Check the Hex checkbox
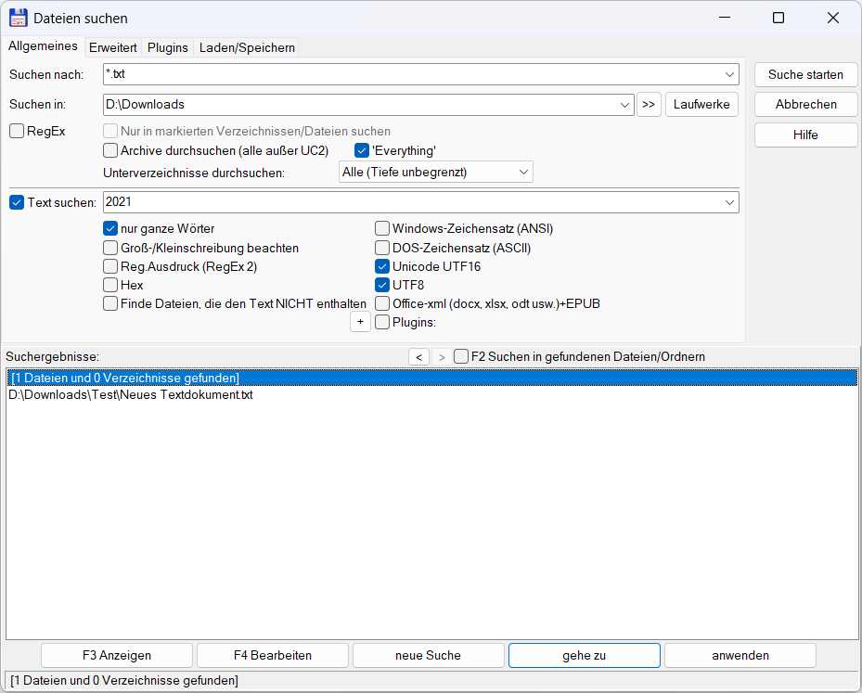 coord(110,285)
